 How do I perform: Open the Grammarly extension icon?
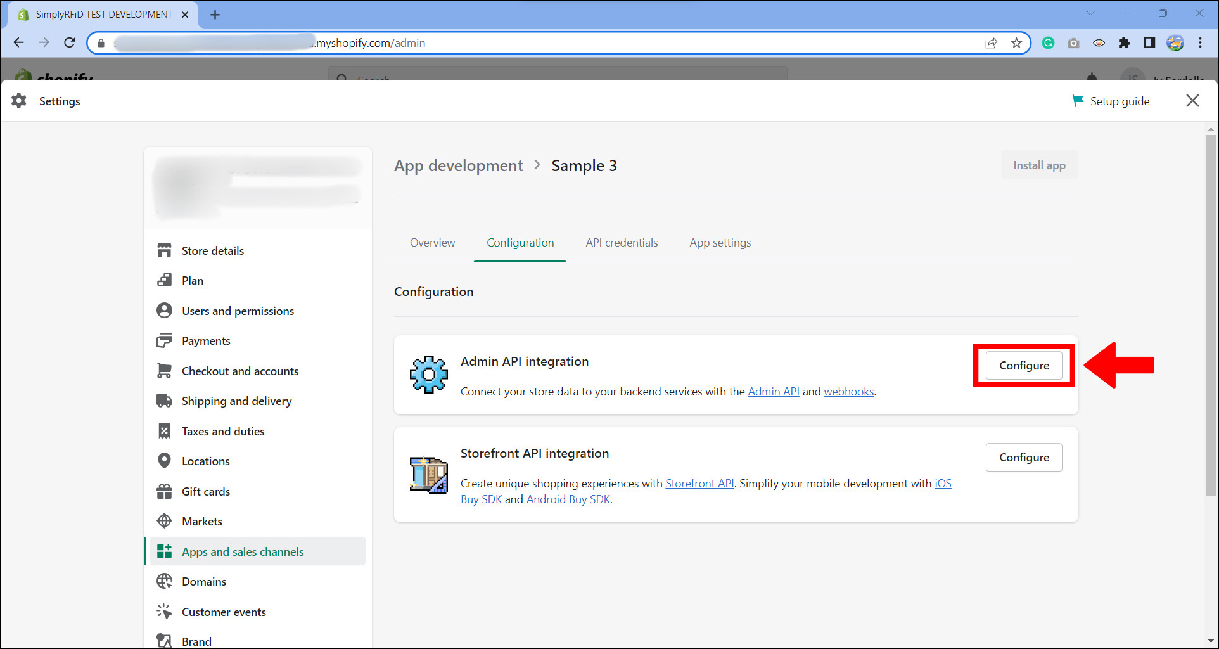point(1048,43)
